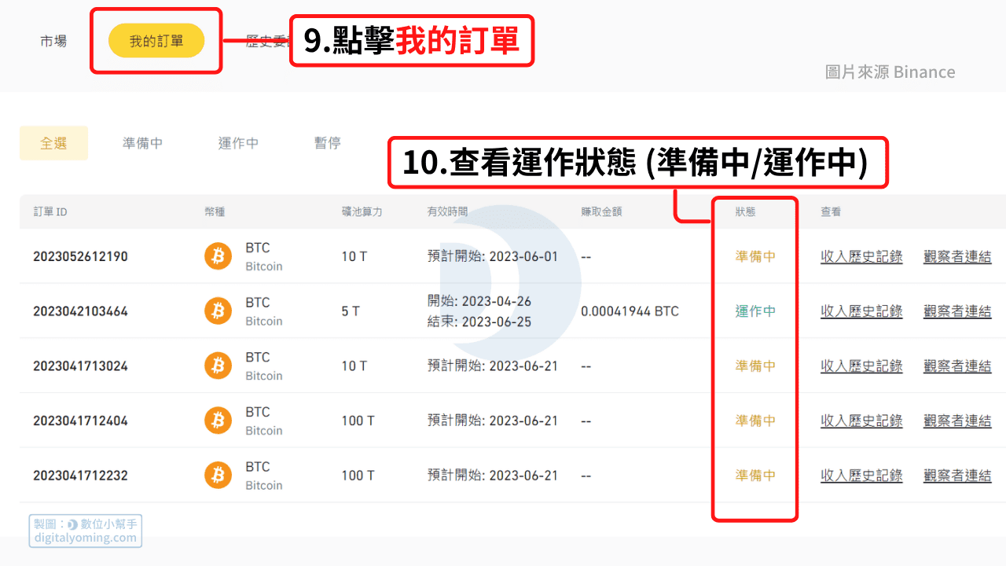Viewport: 1006px width, 566px height.
Task: Click the 運作中 status of order 2023042103464
Action: pos(755,311)
